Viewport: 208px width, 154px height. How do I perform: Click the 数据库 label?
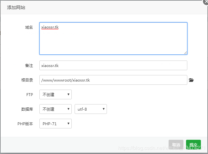27,109
